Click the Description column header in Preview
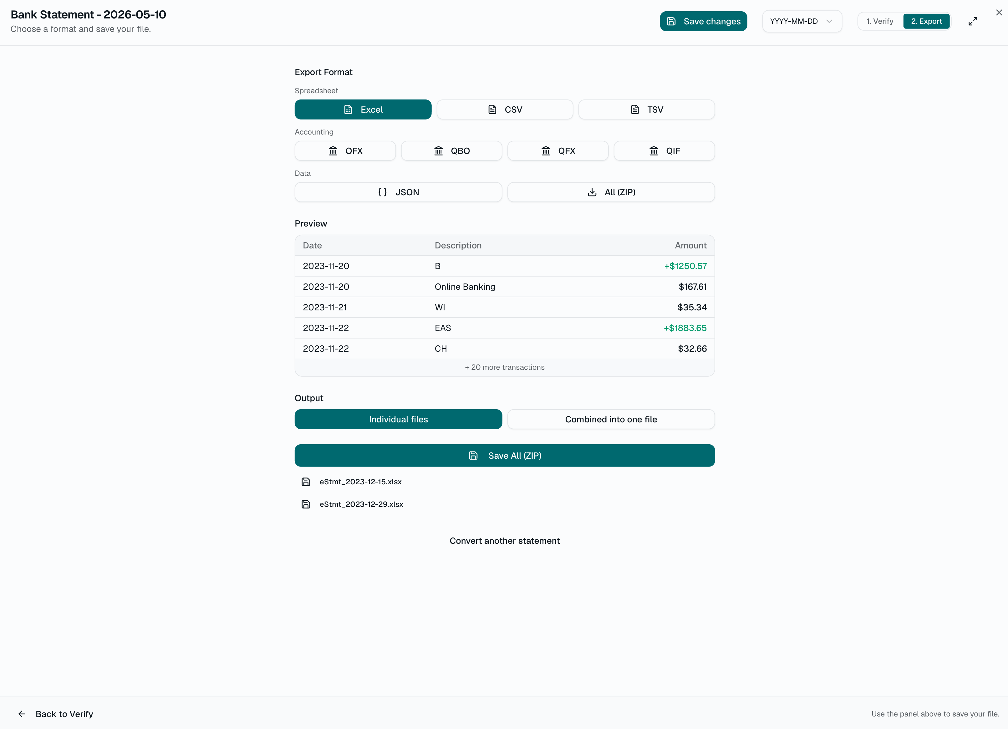The height and width of the screenshot is (729, 1008). (x=458, y=245)
